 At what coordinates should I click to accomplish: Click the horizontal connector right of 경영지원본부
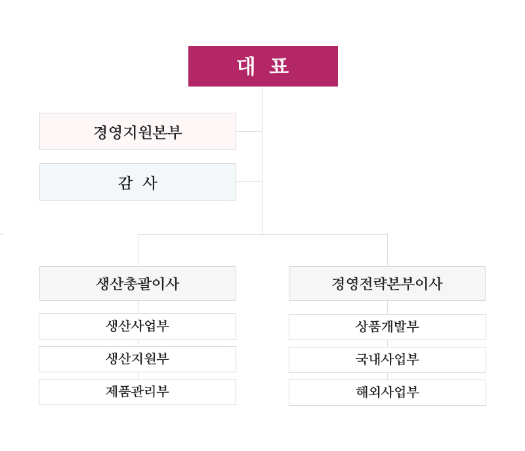[249, 131]
